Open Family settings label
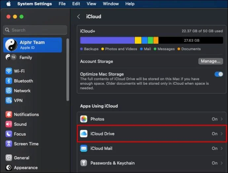Image resolution: width=228 pixels, height=173 pixels. pyautogui.click(x=26, y=58)
